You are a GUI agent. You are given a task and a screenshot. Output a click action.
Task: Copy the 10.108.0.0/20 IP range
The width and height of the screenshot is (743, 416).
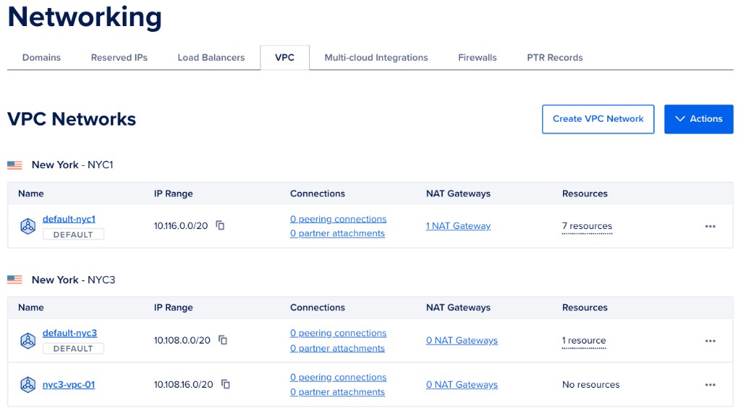pos(223,340)
